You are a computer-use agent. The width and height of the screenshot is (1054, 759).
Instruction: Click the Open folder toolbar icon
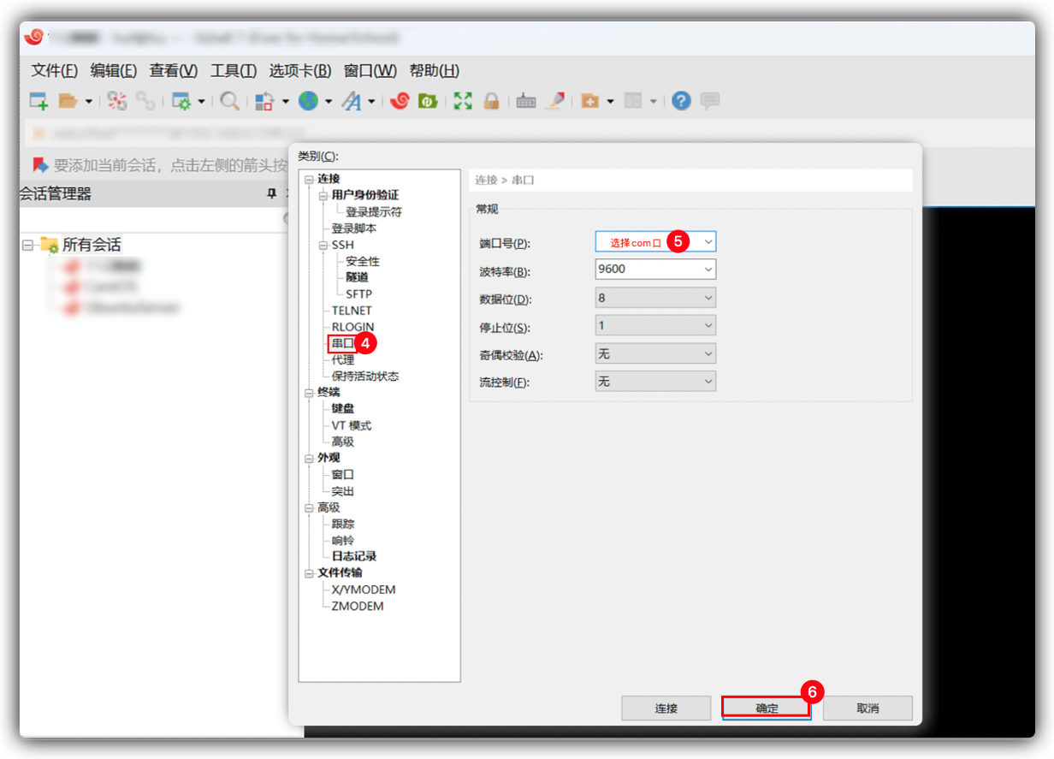[x=68, y=101]
